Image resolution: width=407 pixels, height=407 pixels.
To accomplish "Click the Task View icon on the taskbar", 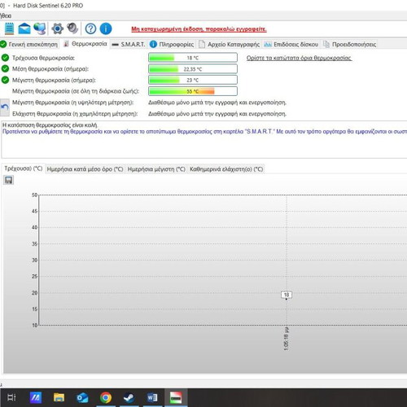I will pos(11,397).
